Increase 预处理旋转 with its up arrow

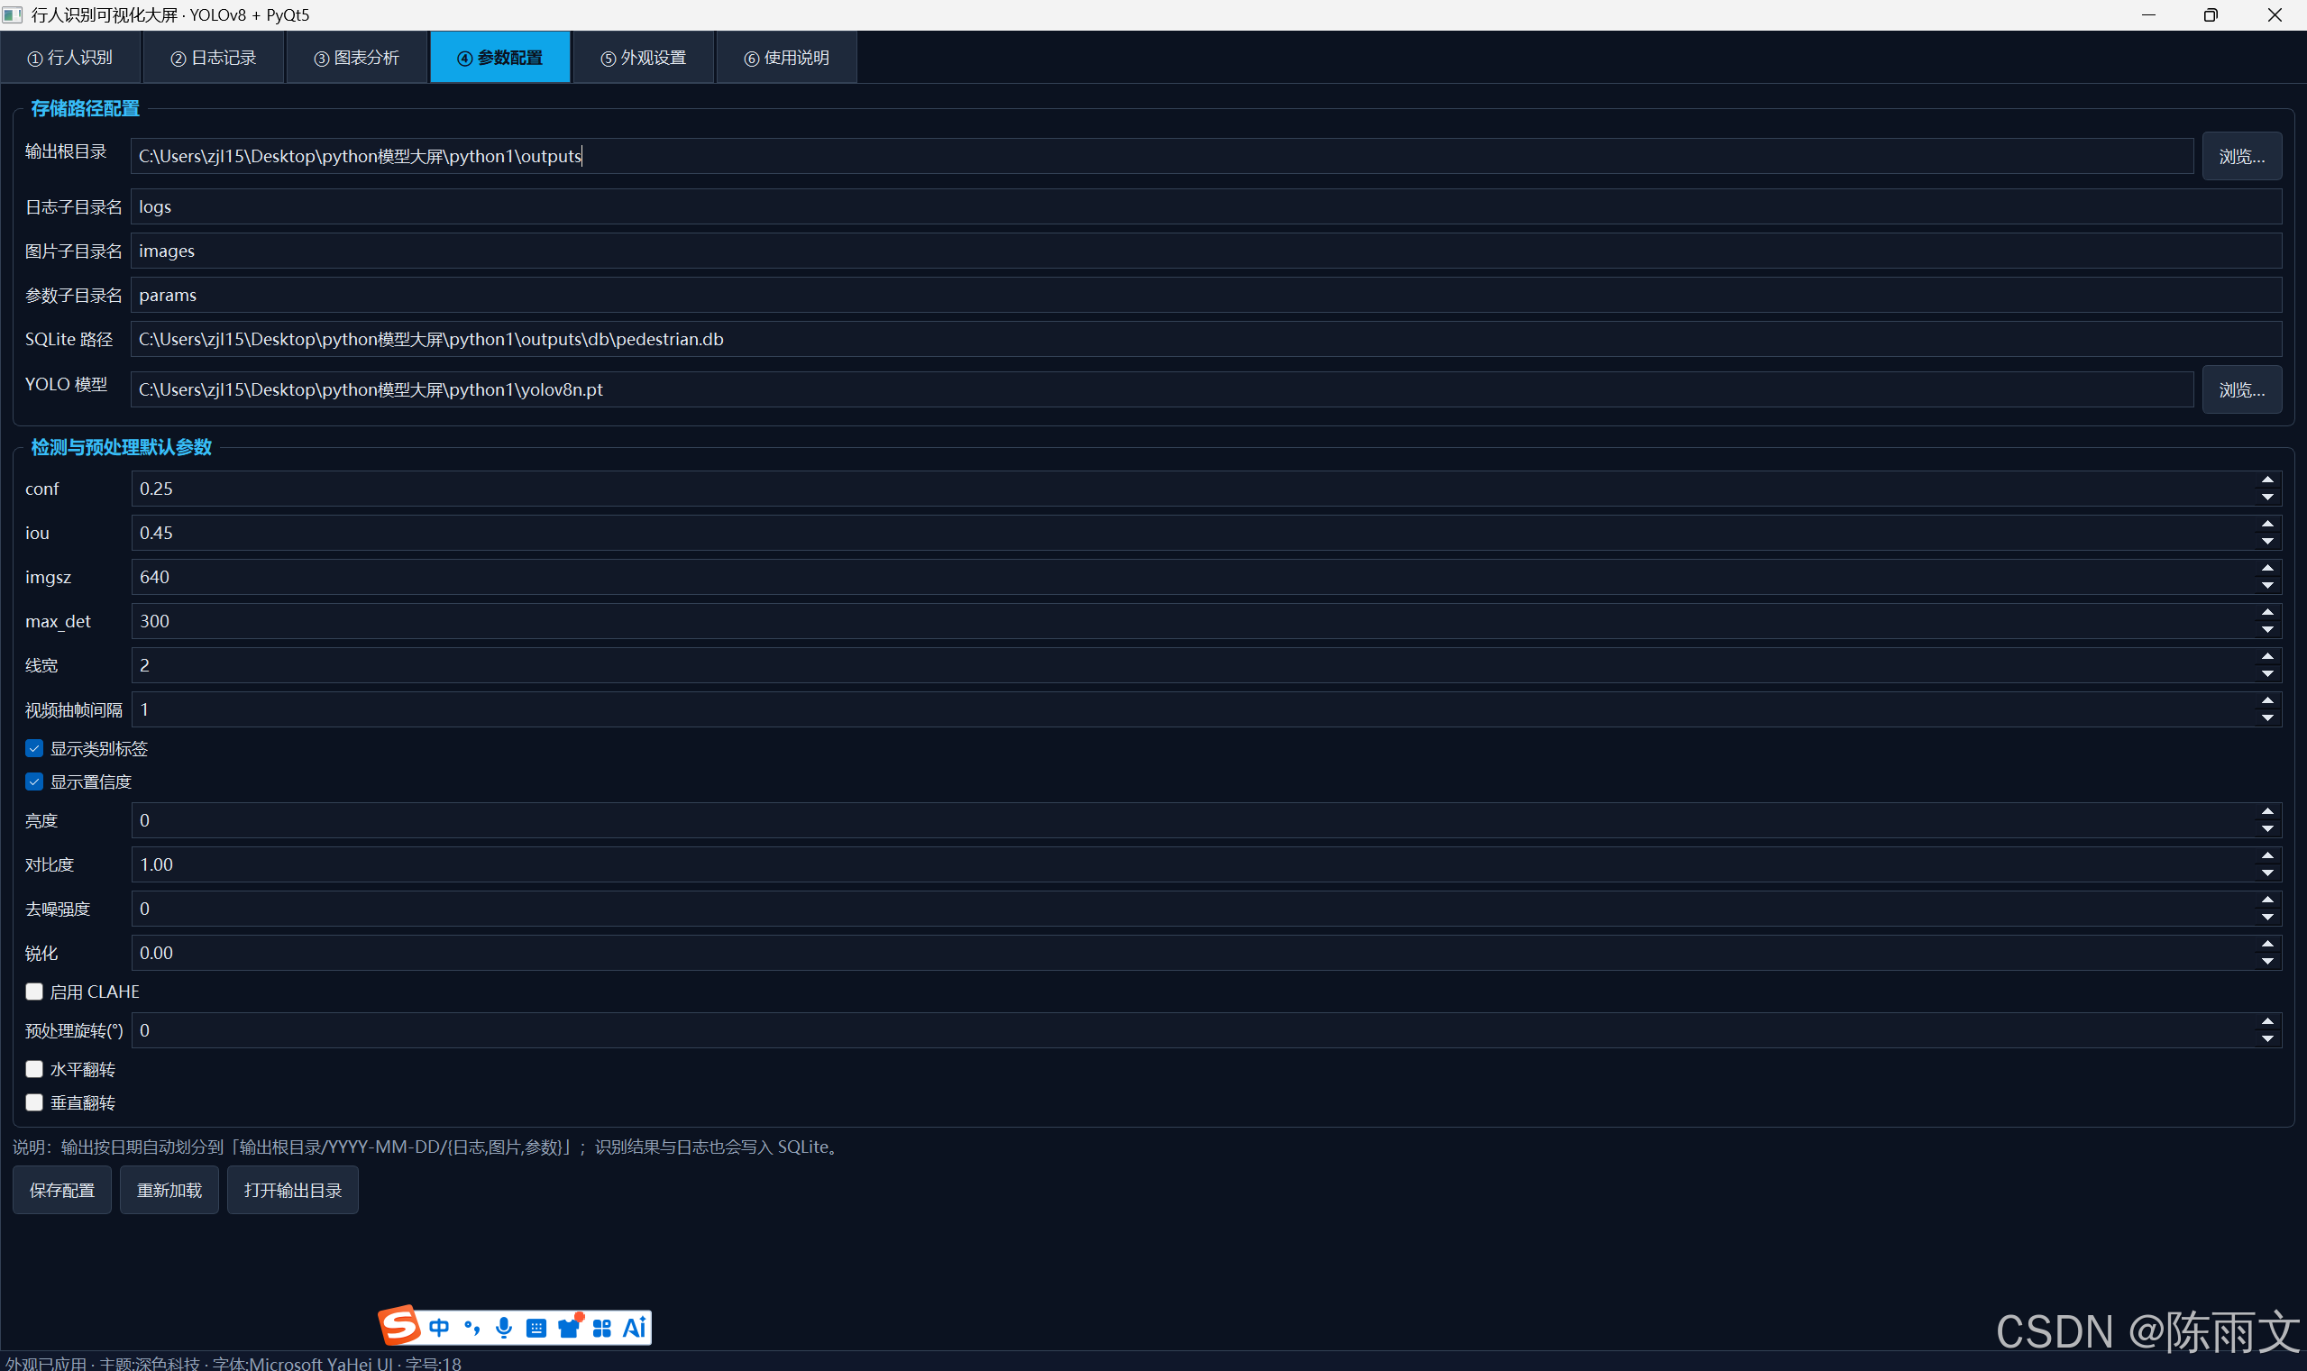point(2267,1022)
